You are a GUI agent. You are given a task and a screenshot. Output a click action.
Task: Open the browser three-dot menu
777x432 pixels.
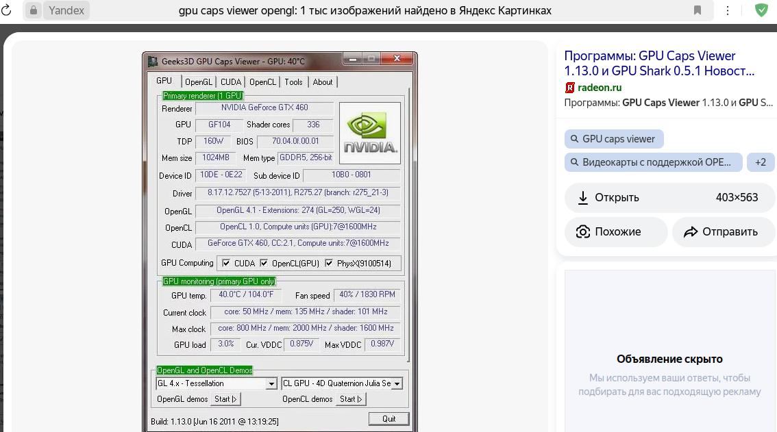click(728, 10)
